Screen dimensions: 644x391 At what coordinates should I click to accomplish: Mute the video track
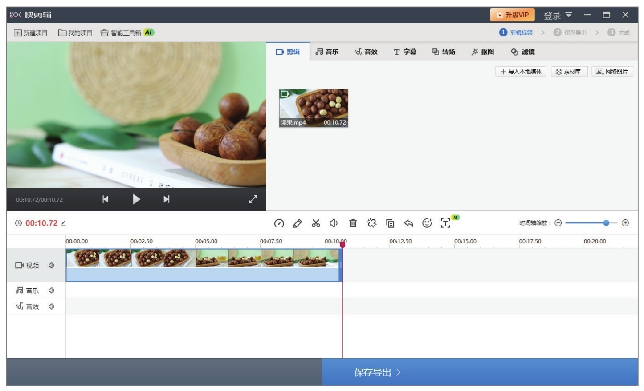(52, 266)
